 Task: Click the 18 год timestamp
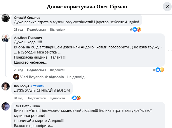coord(18,98)
